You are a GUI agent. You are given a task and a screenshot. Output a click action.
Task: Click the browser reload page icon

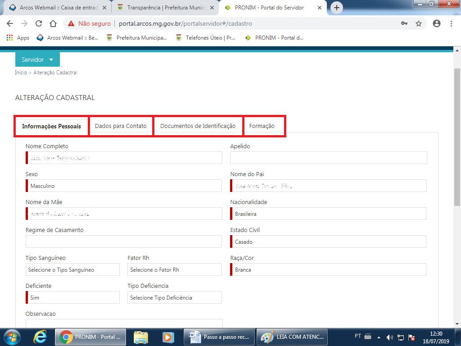click(x=39, y=24)
